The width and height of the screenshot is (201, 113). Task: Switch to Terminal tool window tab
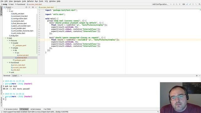[24, 109]
